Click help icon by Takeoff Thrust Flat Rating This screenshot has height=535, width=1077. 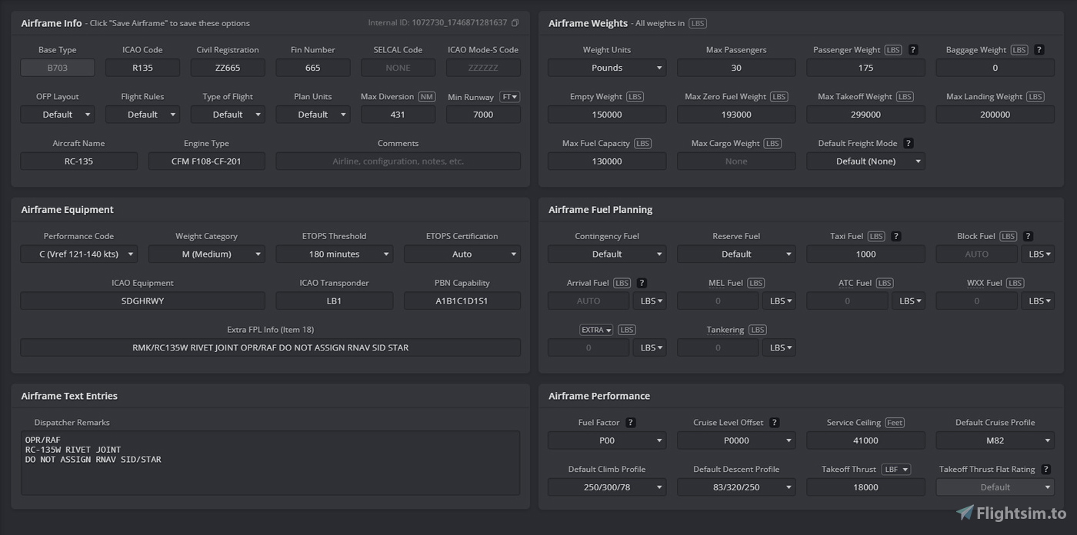1045,470
